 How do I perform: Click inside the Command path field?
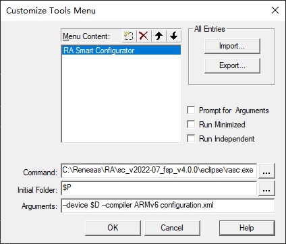(159, 171)
